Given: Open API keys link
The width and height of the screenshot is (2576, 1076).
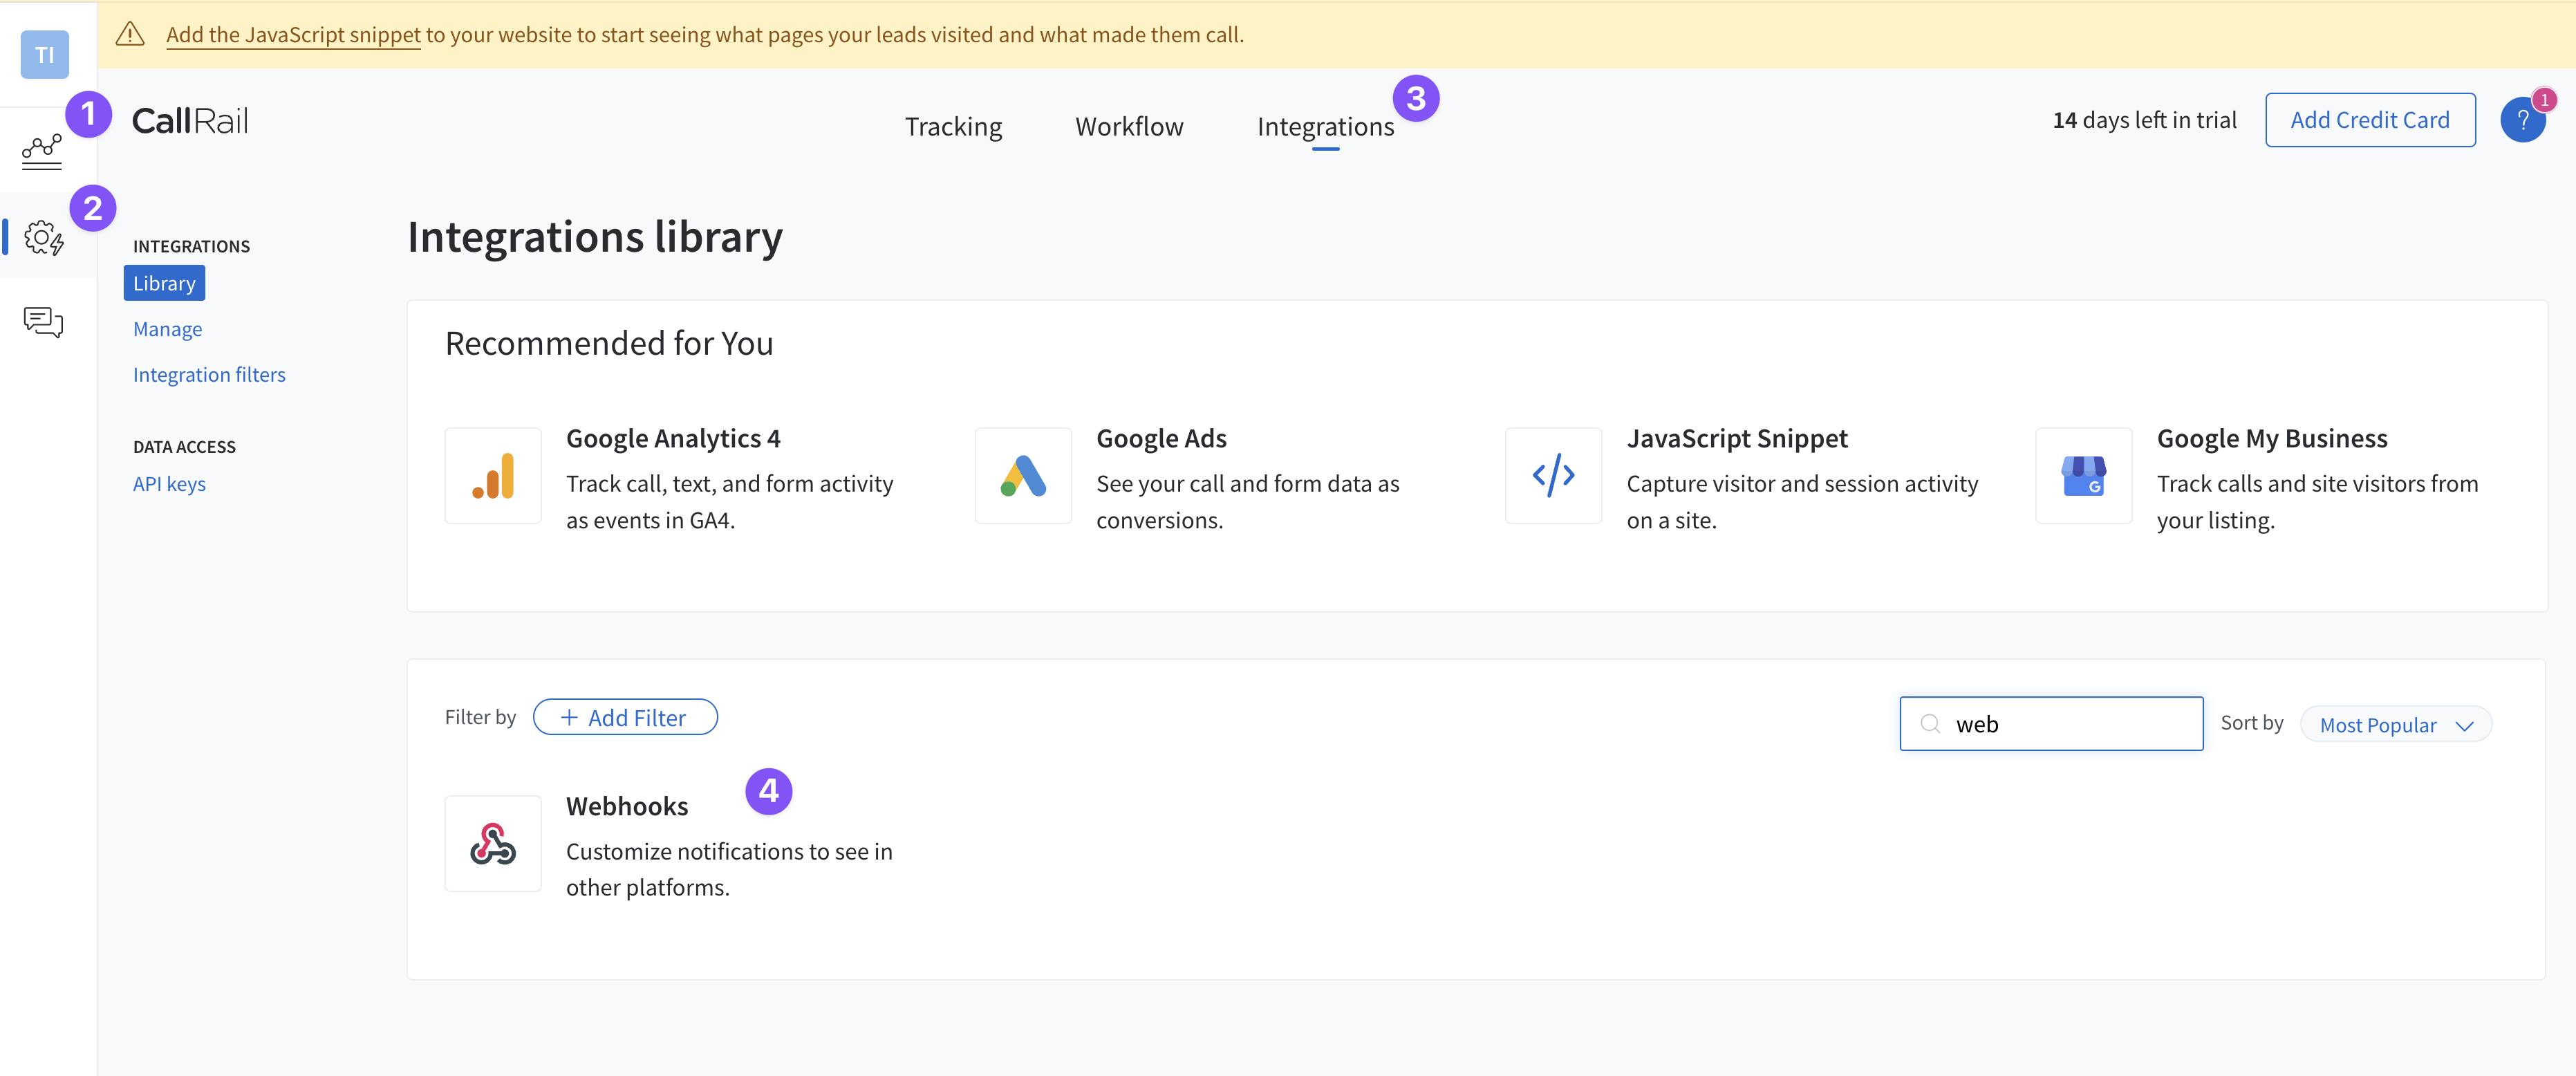Looking at the screenshot, I should 169,484.
